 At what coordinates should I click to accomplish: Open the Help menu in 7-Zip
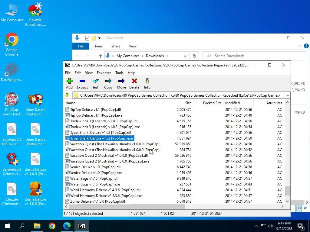pyautogui.click(x=131, y=72)
